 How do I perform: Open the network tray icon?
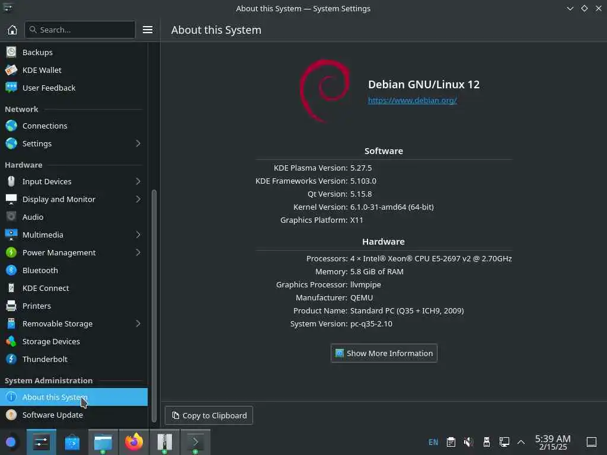(x=504, y=442)
